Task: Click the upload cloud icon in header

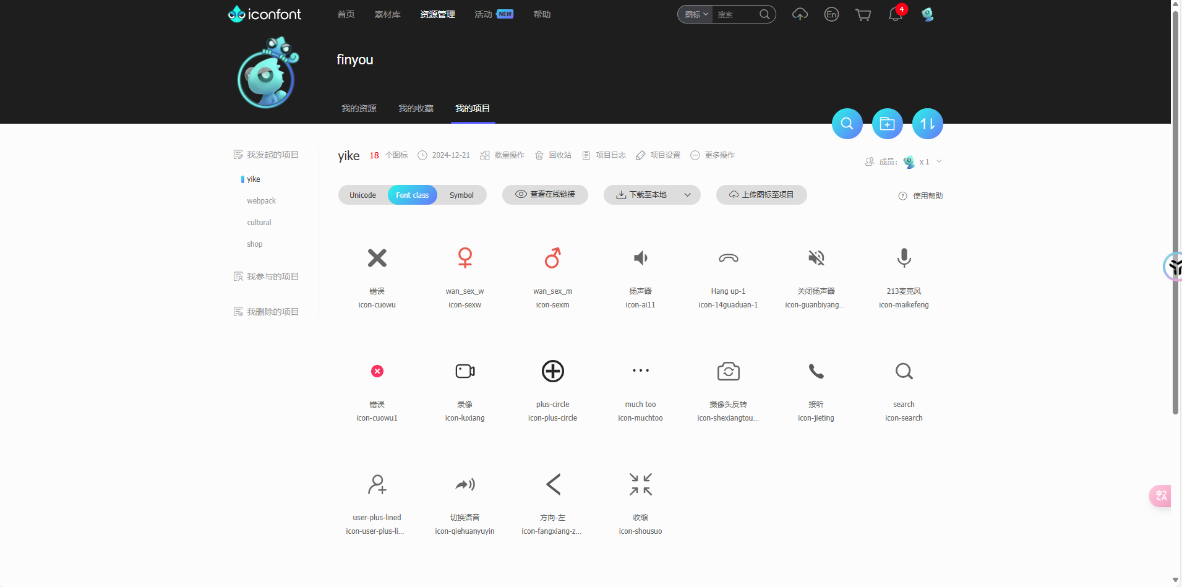Action: coord(800,14)
